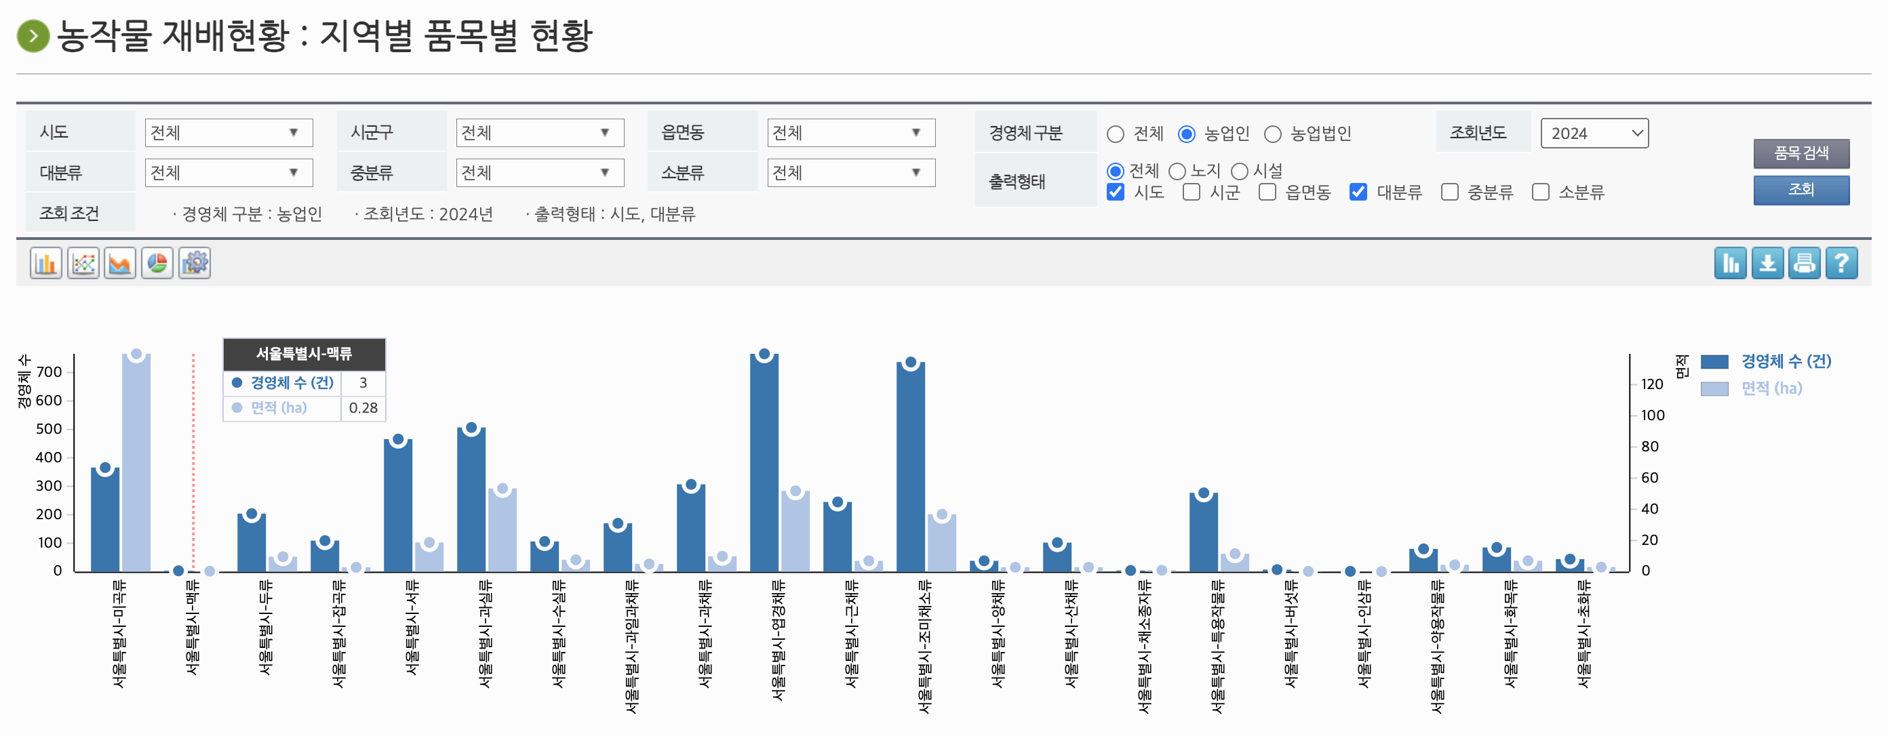The image size is (1888, 736).
Task: Switch to pie chart view icon
Action: point(157,263)
